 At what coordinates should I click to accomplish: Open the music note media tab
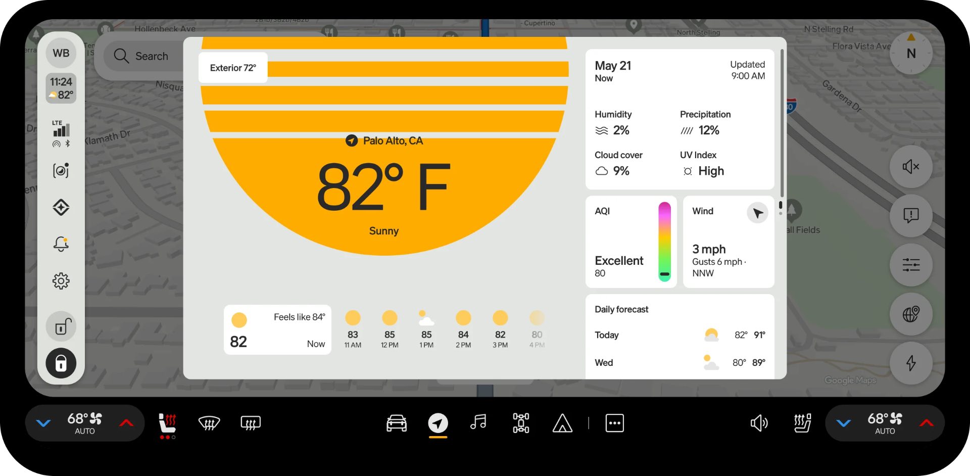(x=478, y=422)
